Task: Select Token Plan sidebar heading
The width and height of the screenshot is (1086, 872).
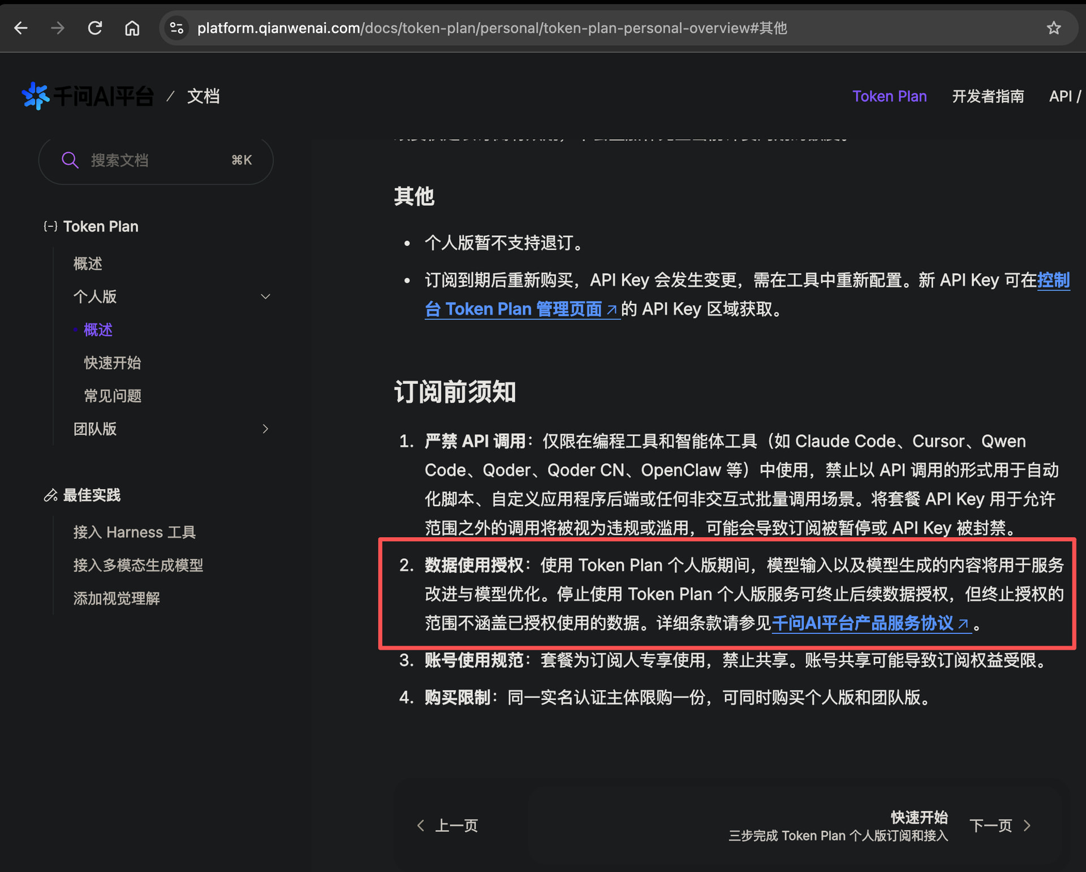Action: 101,226
